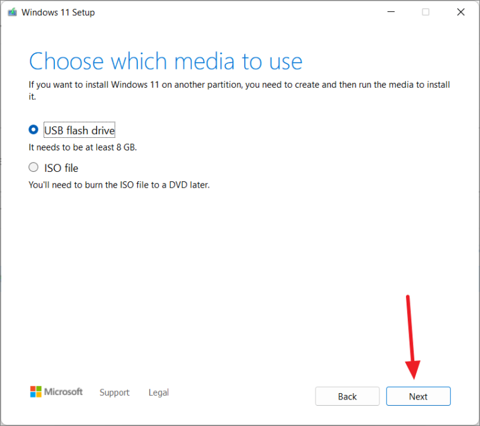Click the 'Windows 11 Setup' title text
The width and height of the screenshot is (480, 426).
[58, 13]
